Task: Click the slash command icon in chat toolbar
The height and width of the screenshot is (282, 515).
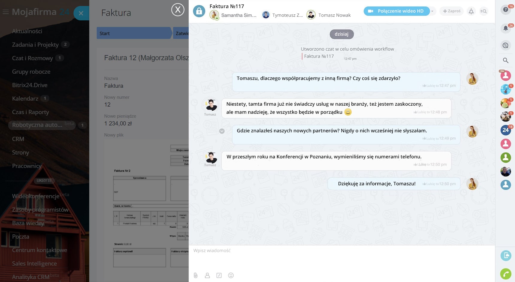Action: [x=219, y=275]
